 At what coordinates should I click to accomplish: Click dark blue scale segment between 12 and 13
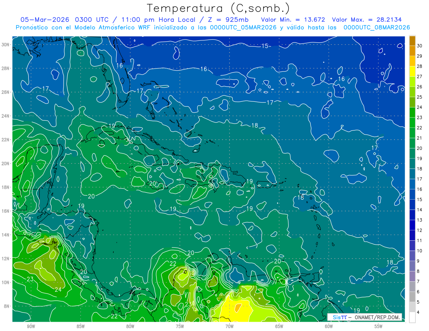click(x=412, y=225)
